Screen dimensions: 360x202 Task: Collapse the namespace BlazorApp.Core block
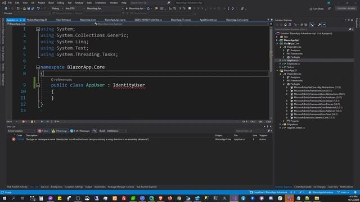point(38,67)
